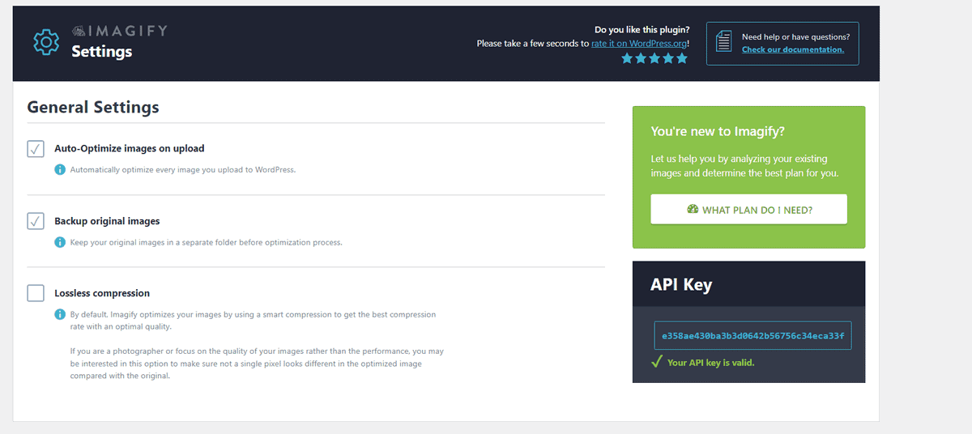Click the first rating star

click(627, 58)
